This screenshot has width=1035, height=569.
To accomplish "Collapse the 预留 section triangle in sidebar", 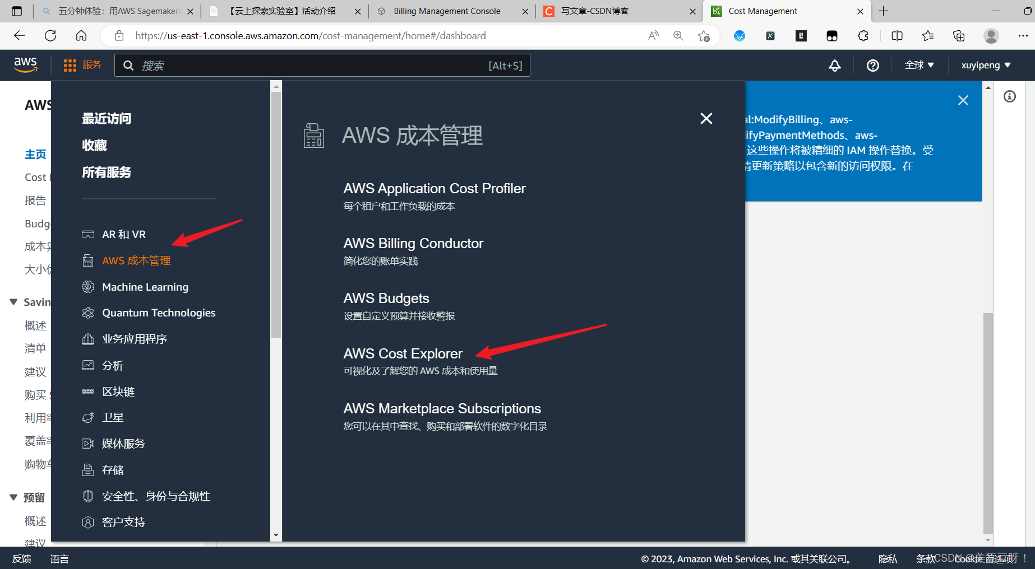I will (13, 497).
